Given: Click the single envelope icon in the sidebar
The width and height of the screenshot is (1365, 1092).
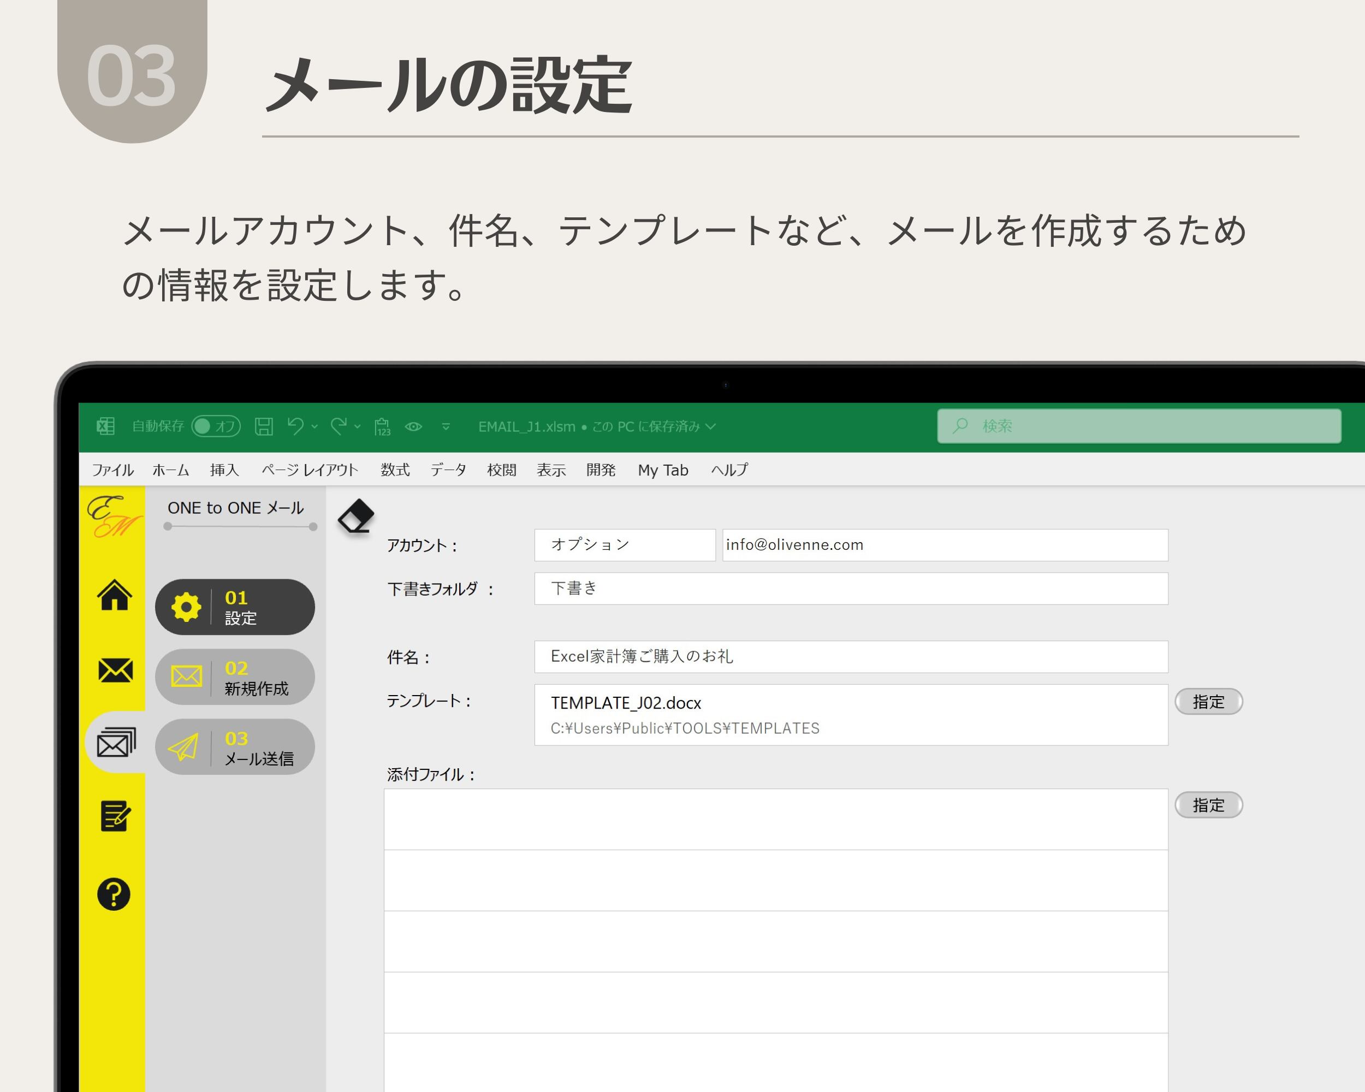Looking at the screenshot, I should (x=115, y=670).
